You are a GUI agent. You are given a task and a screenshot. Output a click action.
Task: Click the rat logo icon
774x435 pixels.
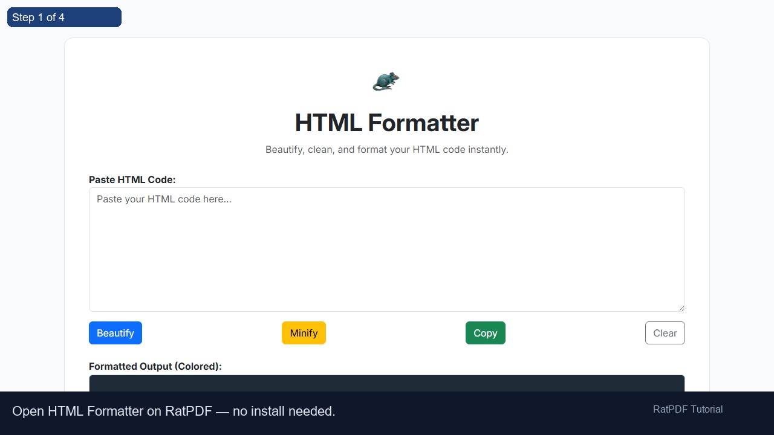click(386, 81)
